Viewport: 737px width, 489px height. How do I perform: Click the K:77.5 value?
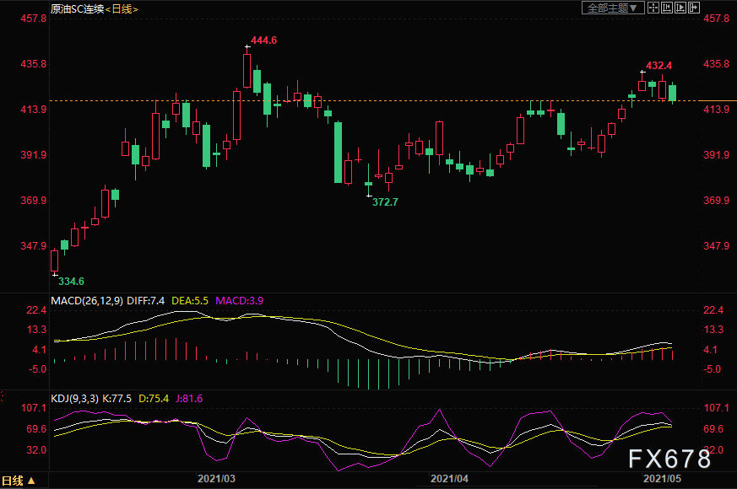tap(117, 399)
